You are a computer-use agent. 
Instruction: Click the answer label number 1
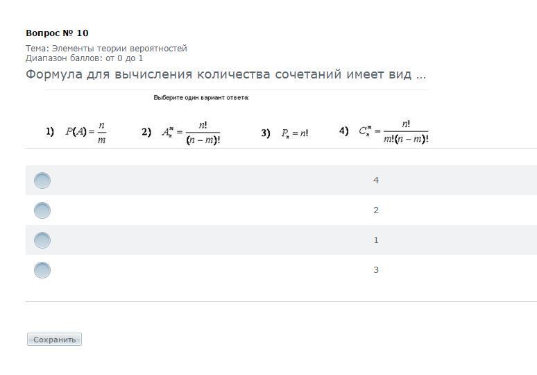point(376,240)
